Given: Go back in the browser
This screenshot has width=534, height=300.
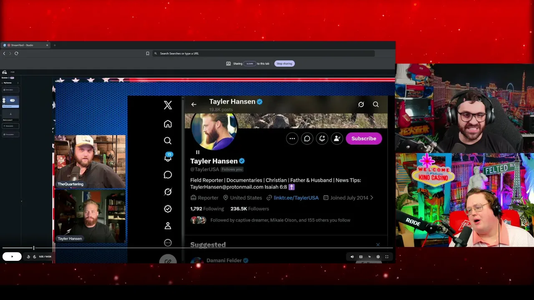Looking at the screenshot, I should (x=4, y=53).
